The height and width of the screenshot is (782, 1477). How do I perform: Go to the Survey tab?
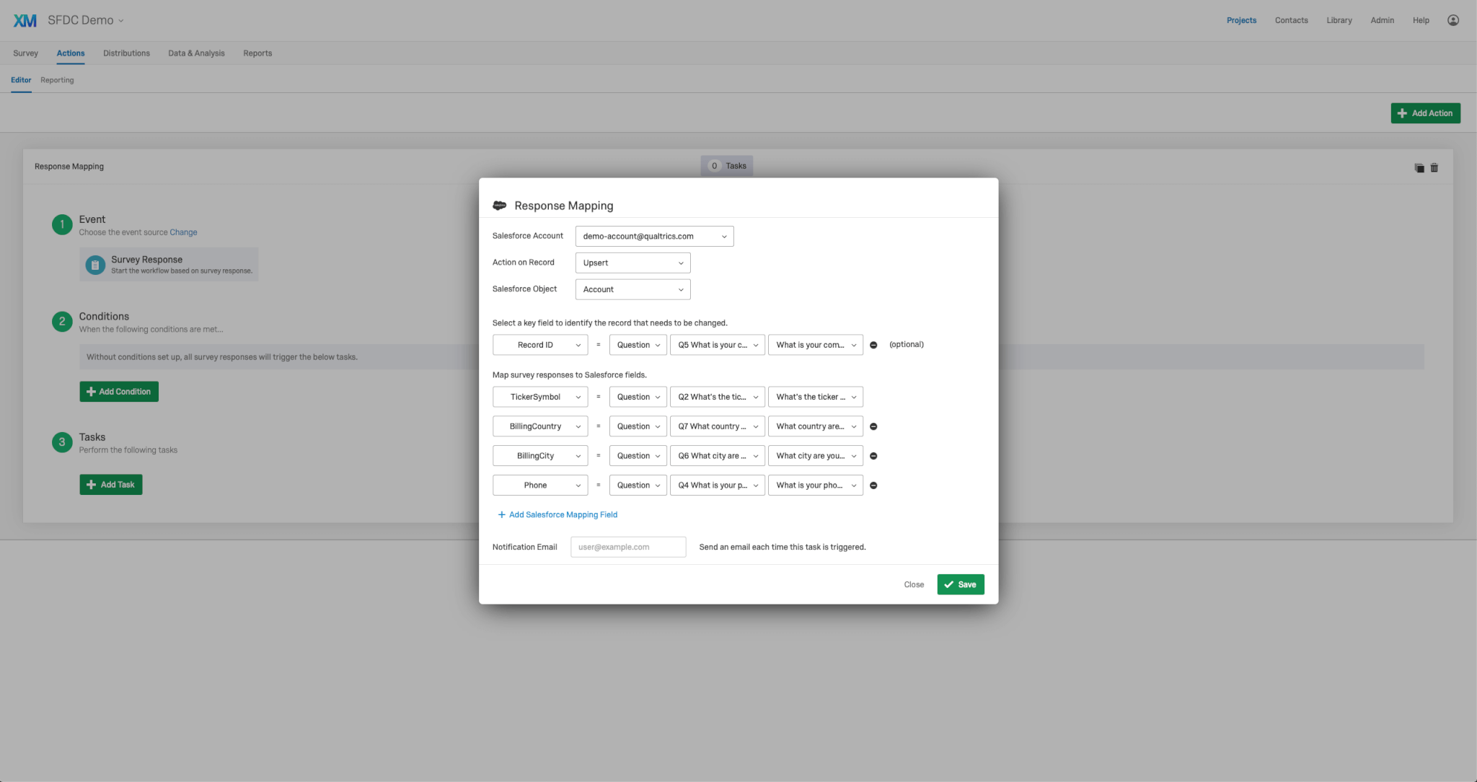25,53
